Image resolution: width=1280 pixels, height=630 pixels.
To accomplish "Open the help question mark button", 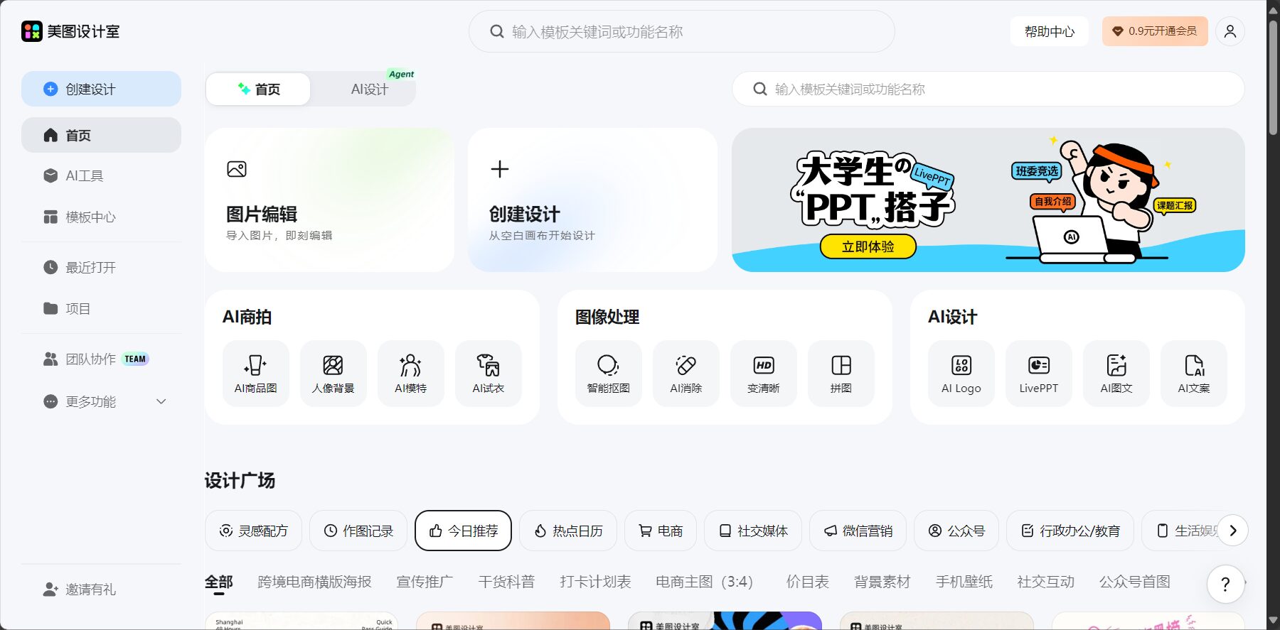I will [x=1225, y=584].
